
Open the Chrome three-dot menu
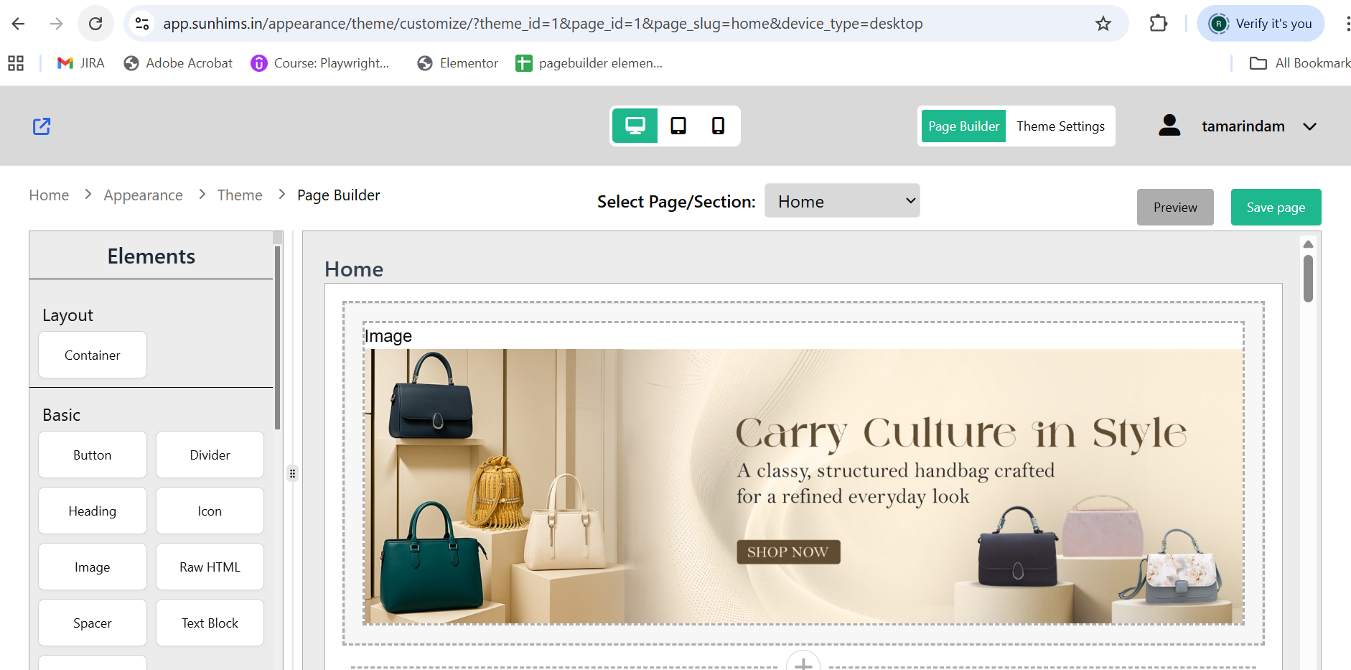pyautogui.click(x=1347, y=24)
